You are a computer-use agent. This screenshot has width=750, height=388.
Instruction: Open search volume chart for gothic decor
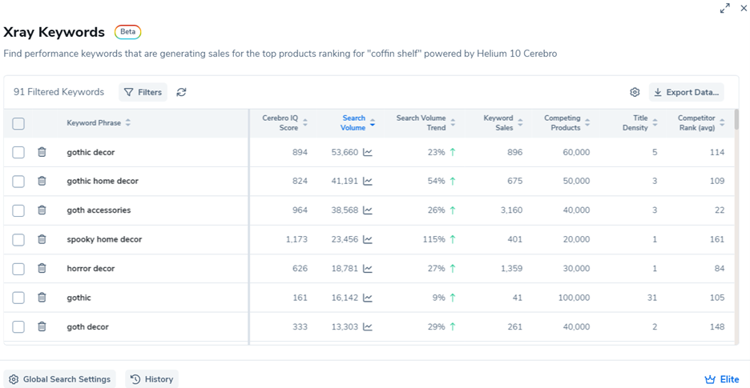tap(368, 152)
